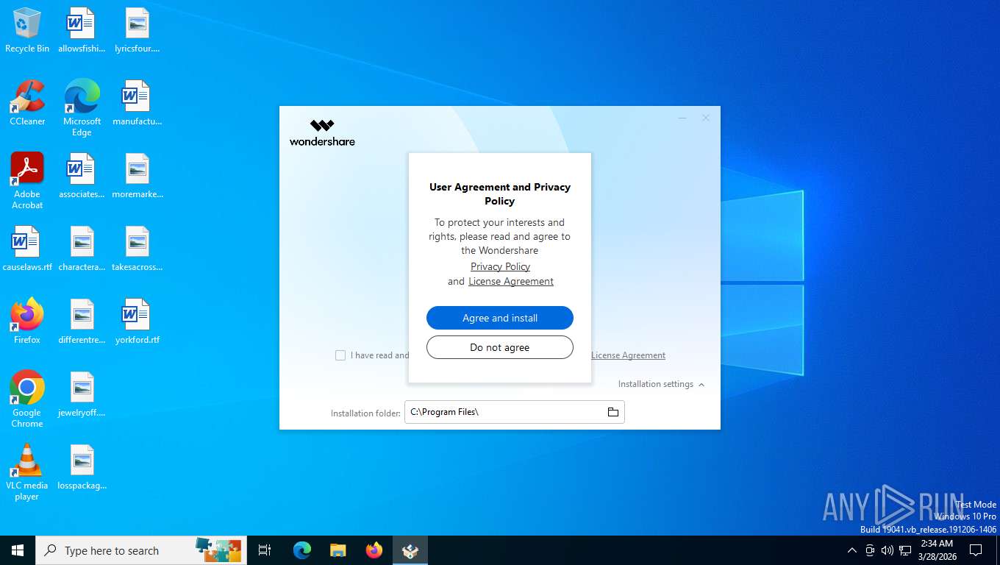The image size is (1000, 565).
Task: Open the Meet Now tray icon
Action: pos(870,550)
